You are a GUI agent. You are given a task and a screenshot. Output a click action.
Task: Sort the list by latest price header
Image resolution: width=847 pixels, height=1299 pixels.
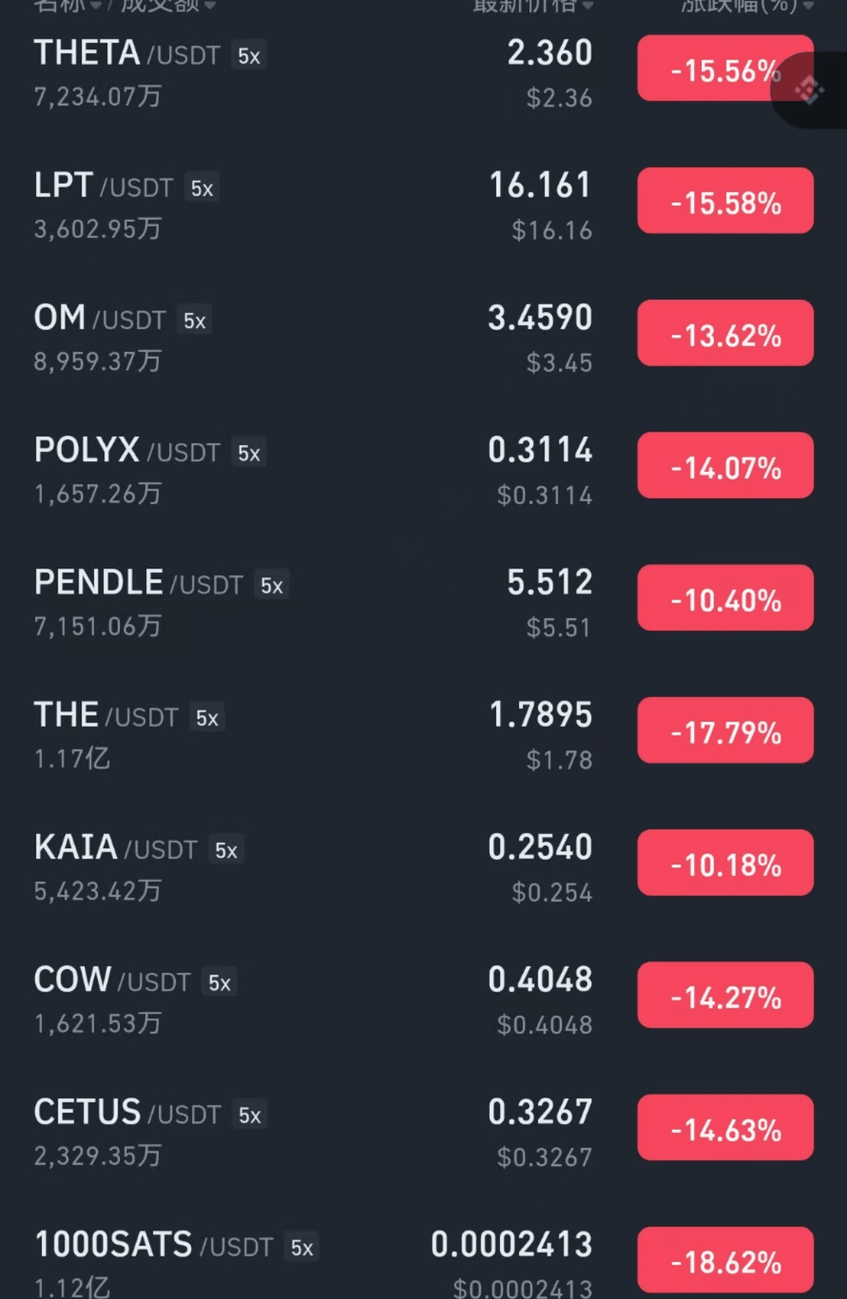tap(532, 6)
